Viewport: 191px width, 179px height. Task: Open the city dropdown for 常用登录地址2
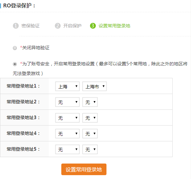tap(90, 102)
